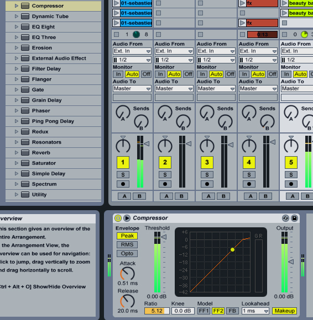Select the Opto envelope mode
Viewport: 313px width, 320px height.
pos(127,253)
